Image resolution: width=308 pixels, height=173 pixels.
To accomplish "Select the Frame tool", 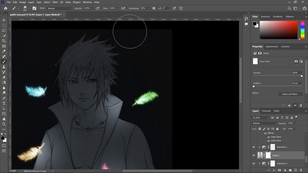I will (4, 46).
